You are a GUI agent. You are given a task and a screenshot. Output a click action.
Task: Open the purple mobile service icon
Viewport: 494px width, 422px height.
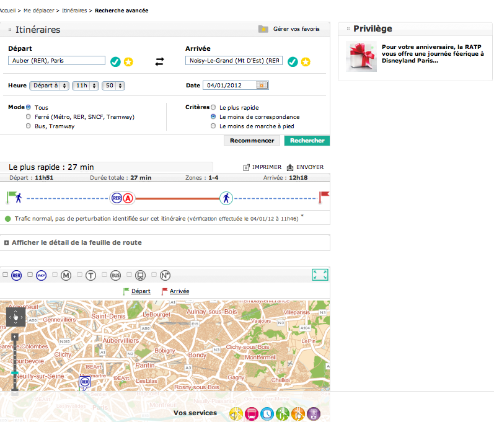point(314,414)
